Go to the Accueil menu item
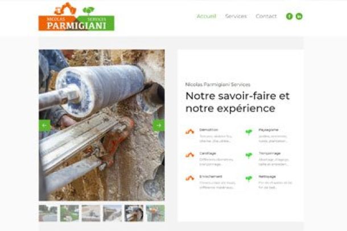Image resolution: width=347 pixels, height=231 pixels. point(206,16)
